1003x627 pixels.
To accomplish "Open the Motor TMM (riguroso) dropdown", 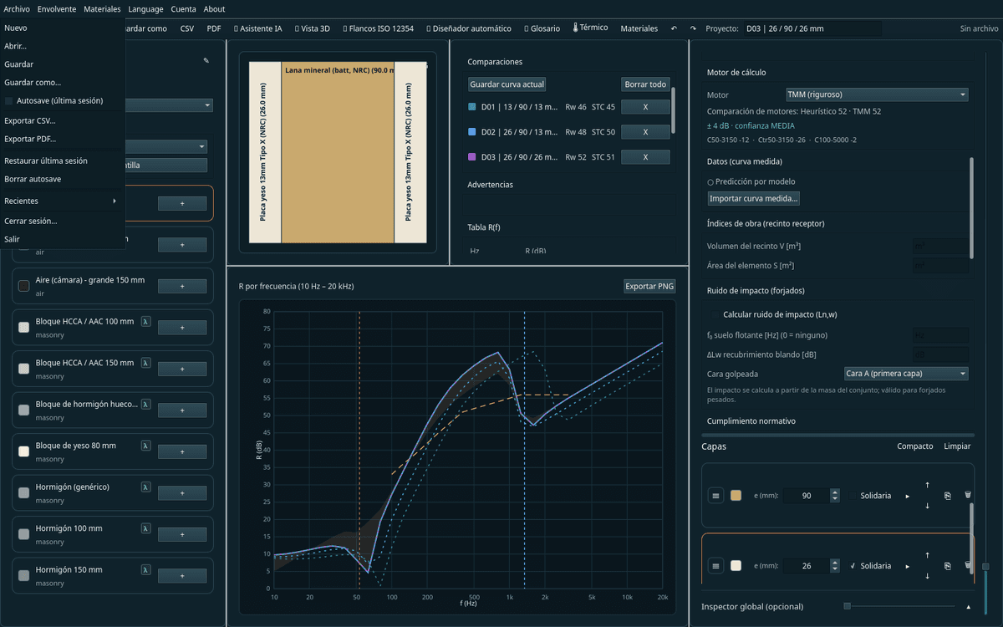I will [x=877, y=94].
